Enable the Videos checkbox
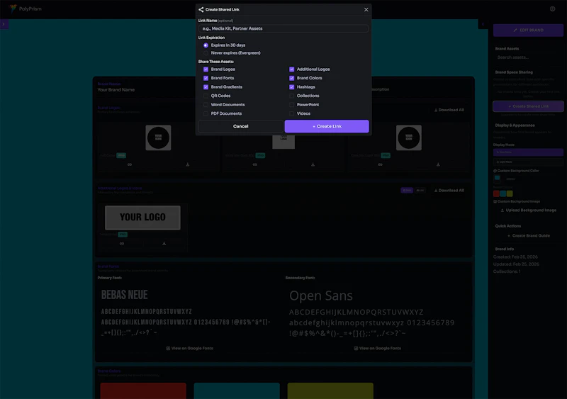Image resolution: width=567 pixels, height=399 pixels. click(x=291, y=113)
